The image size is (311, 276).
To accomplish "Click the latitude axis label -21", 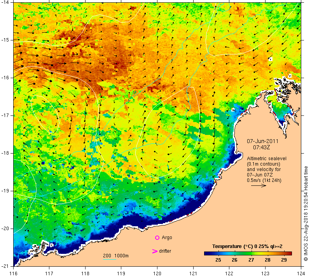I will click(x=5, y=266).
